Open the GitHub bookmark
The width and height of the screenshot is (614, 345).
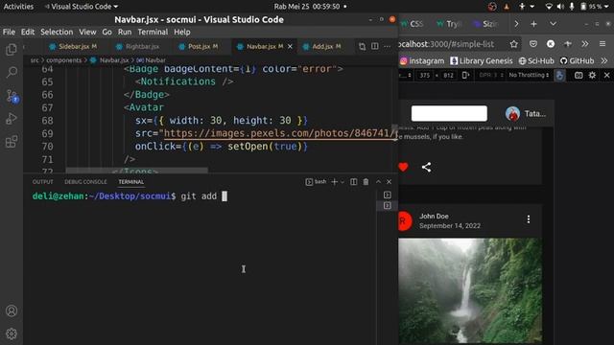577,61
